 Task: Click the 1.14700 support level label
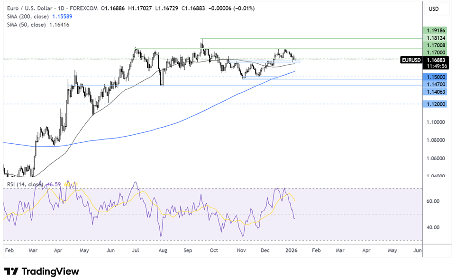[435, 84]
